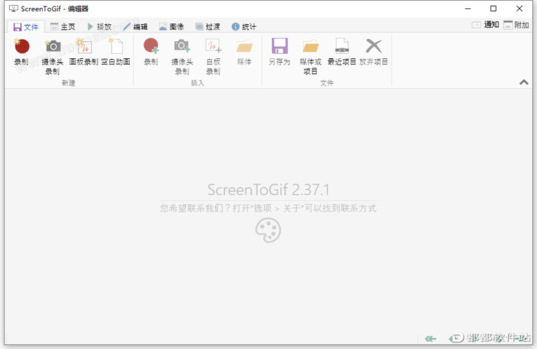Insert a webcam recording (摄像头录制) in 插入 group
The image size is (537, 349).
click(x=182, y=56)
